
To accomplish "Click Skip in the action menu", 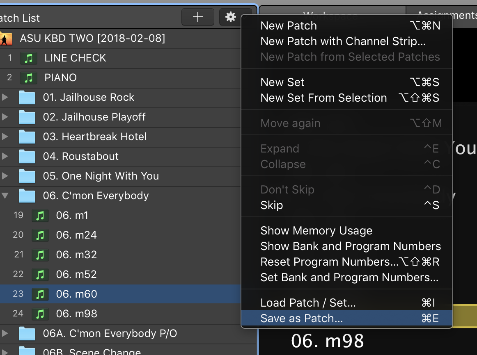I will (272, 205).
